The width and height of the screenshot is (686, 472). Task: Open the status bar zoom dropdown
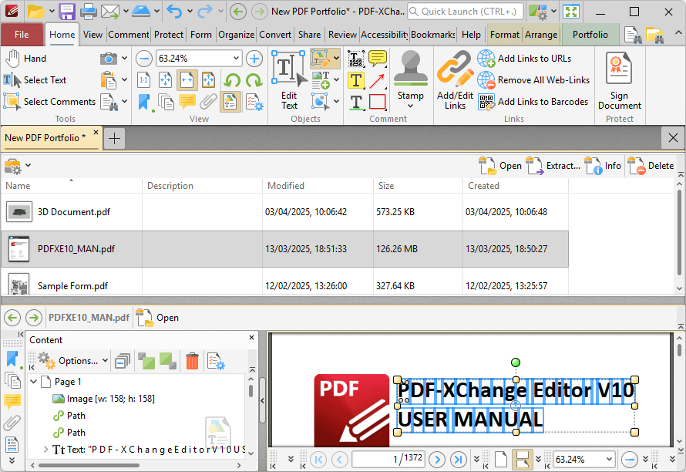pos(609,460)
